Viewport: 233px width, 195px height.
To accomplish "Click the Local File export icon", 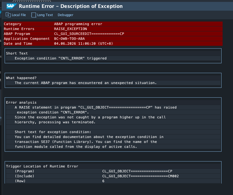I will point(8,15).
